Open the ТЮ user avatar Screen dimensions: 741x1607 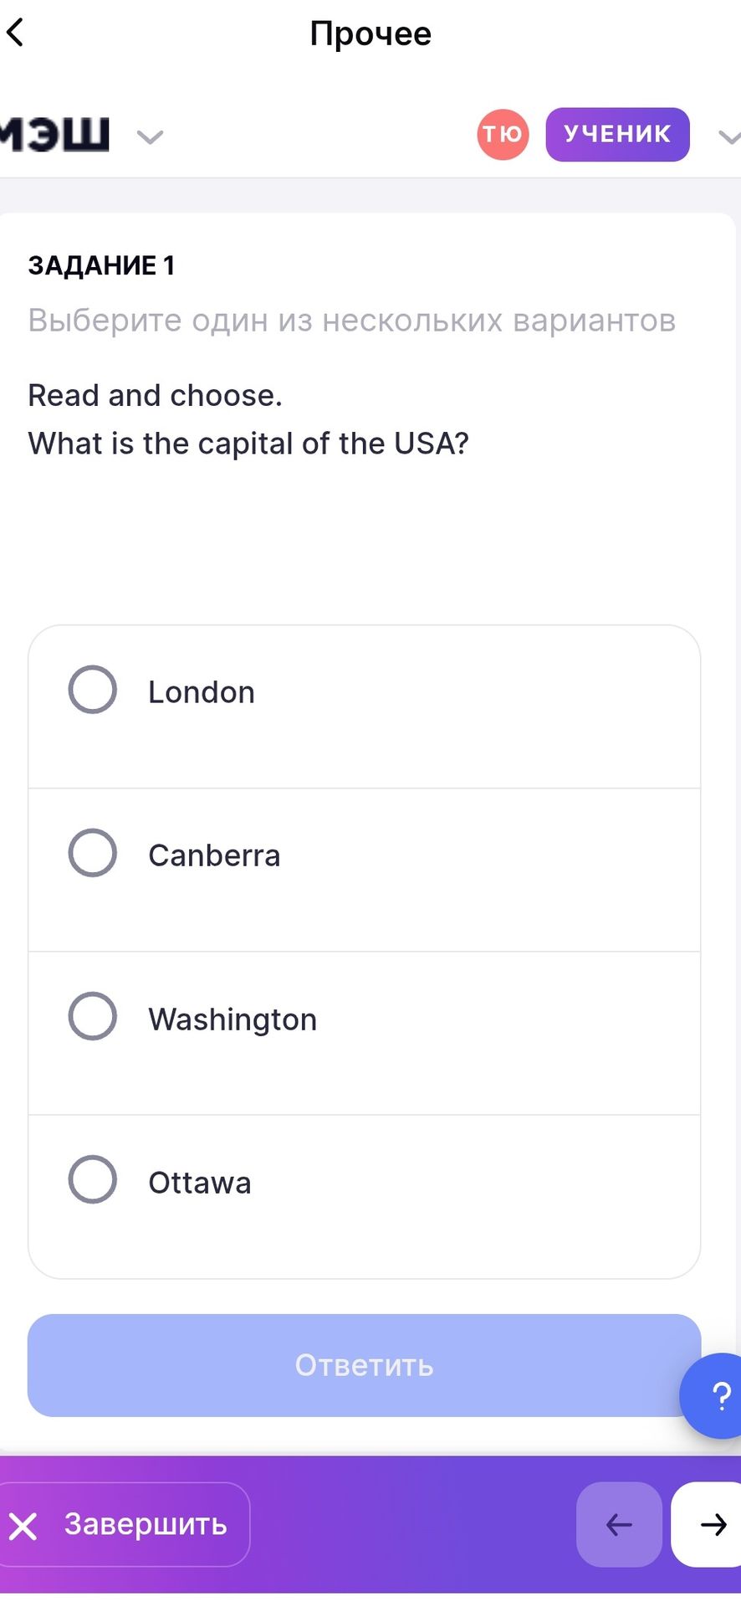pos(503,134)
